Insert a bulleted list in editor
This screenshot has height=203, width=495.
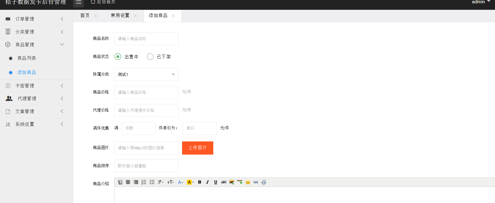click(x=152, y=182)
